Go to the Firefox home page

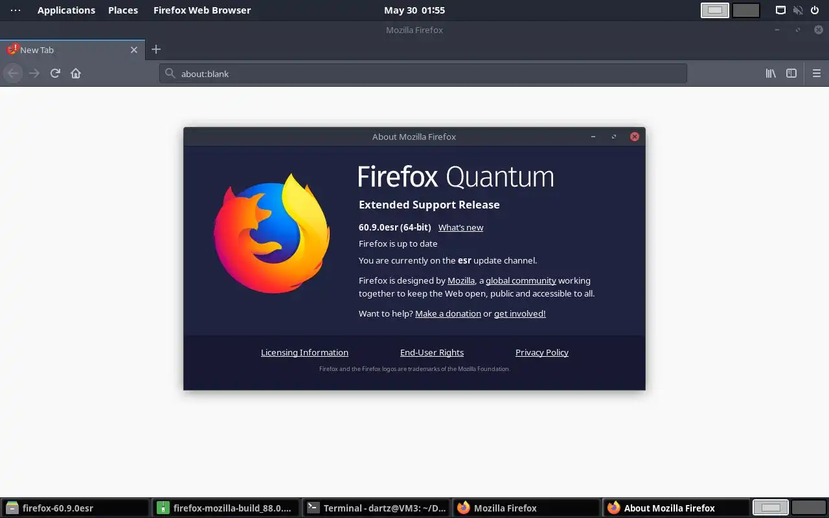pos(76,73)
